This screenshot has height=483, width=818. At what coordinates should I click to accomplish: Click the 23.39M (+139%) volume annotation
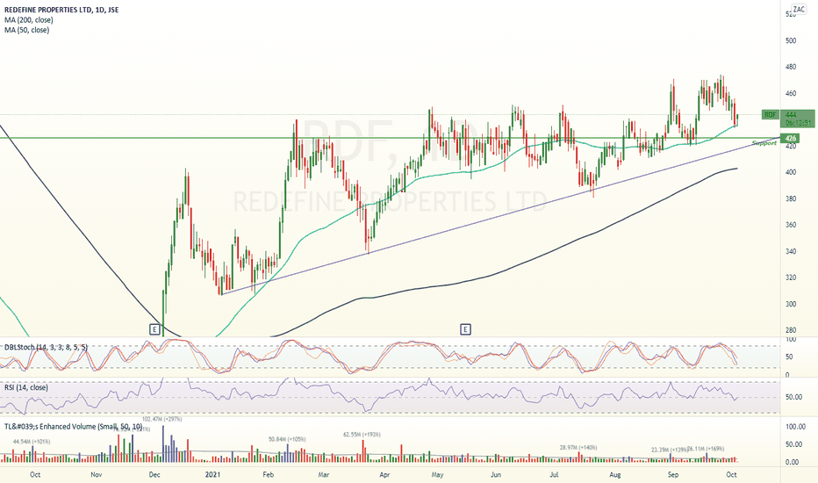coord(670,450)
